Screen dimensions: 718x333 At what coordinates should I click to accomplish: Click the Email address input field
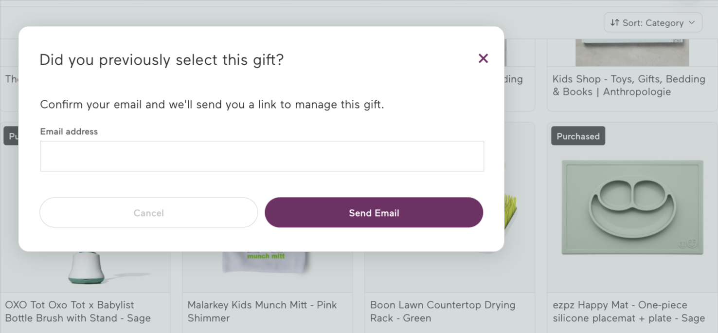[x=262, y=156]
